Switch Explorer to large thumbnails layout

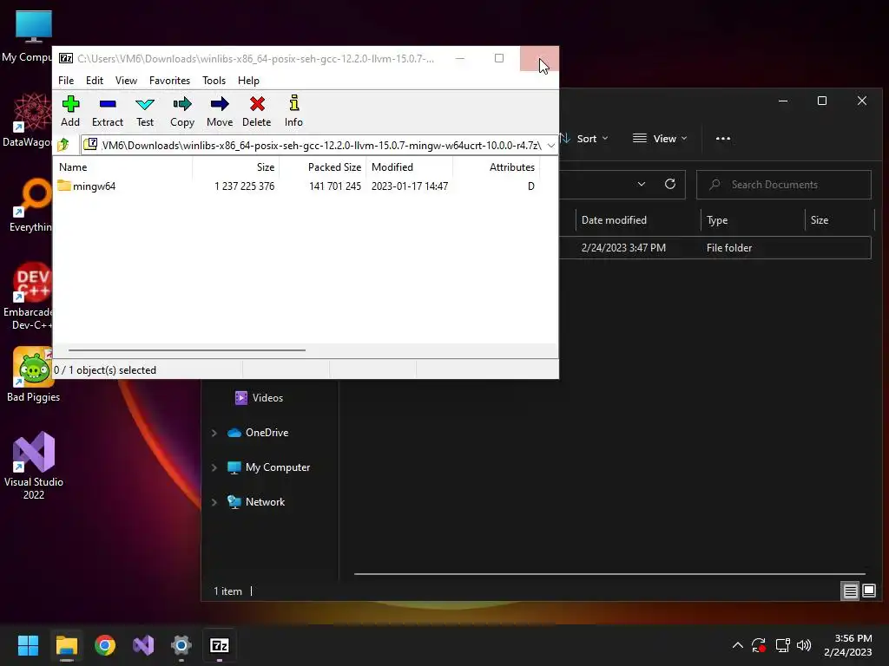pyautogui.click(x=868, y=591)
